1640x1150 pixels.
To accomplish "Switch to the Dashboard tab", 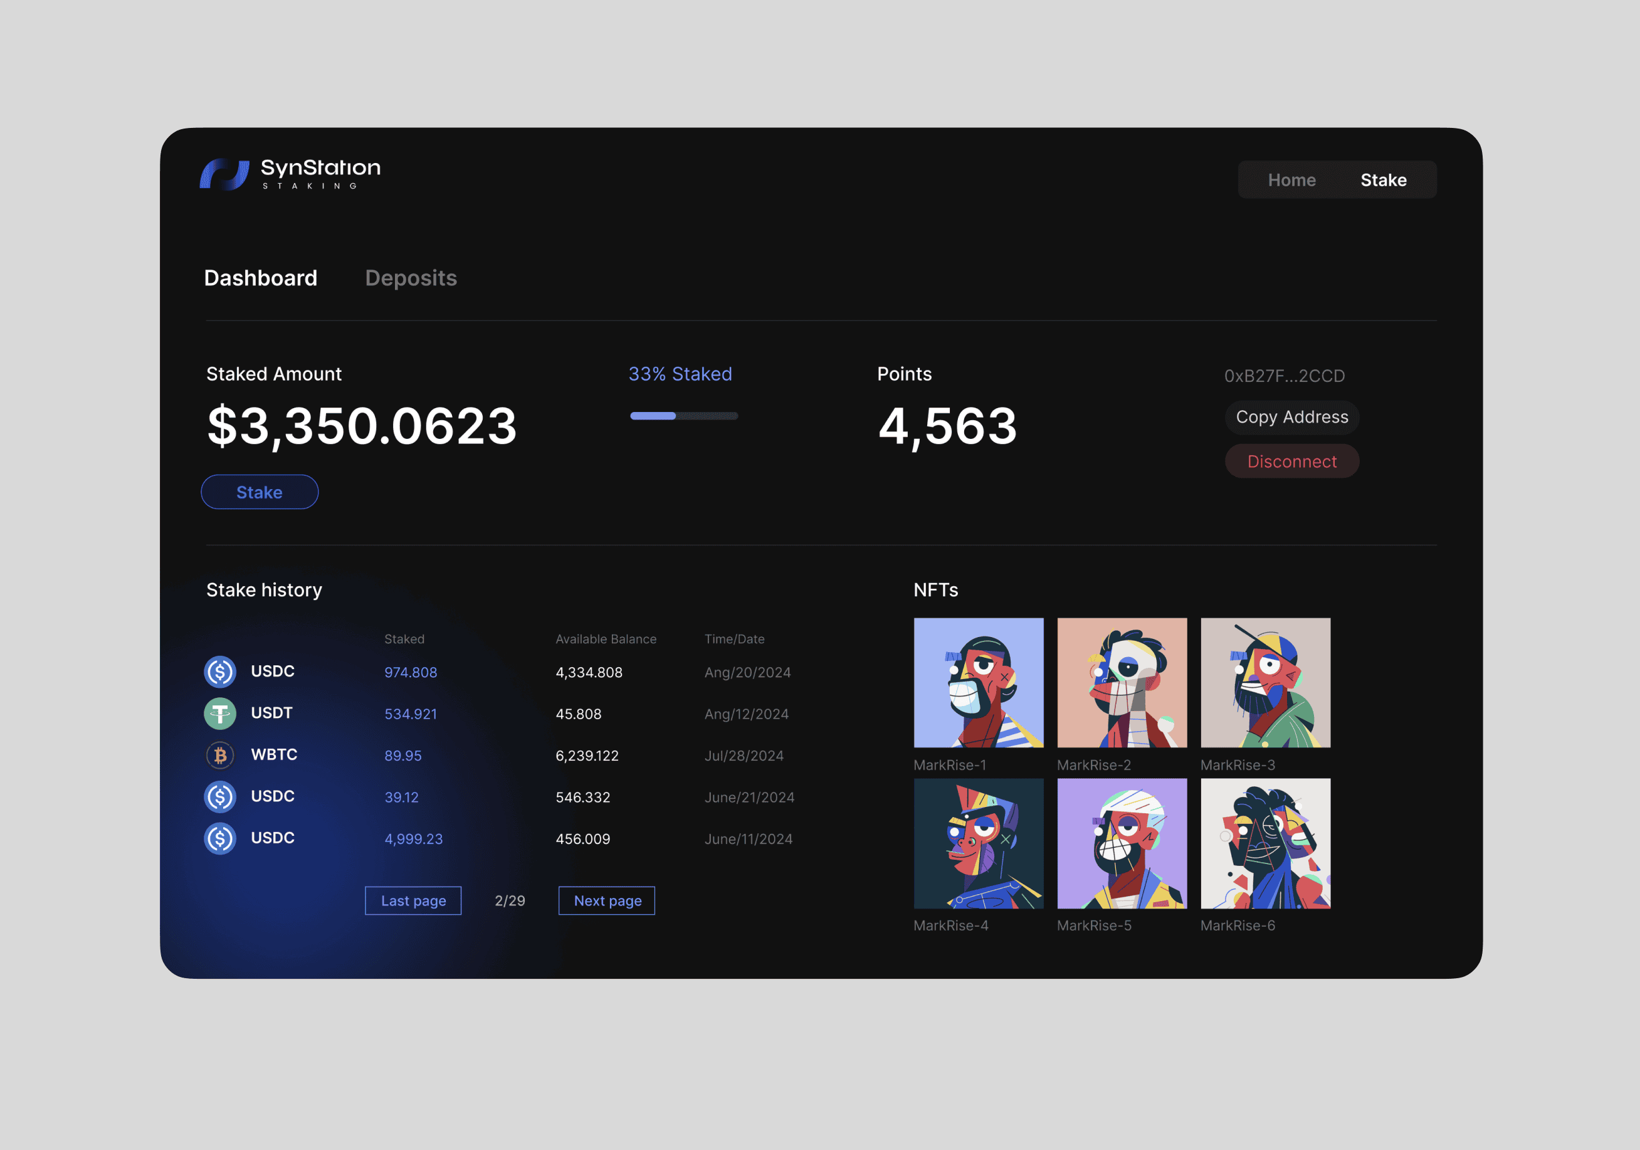I will (261, 278).
